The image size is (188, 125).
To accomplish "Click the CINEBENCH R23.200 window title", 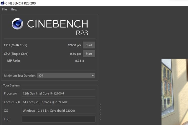I will (21, 3).
